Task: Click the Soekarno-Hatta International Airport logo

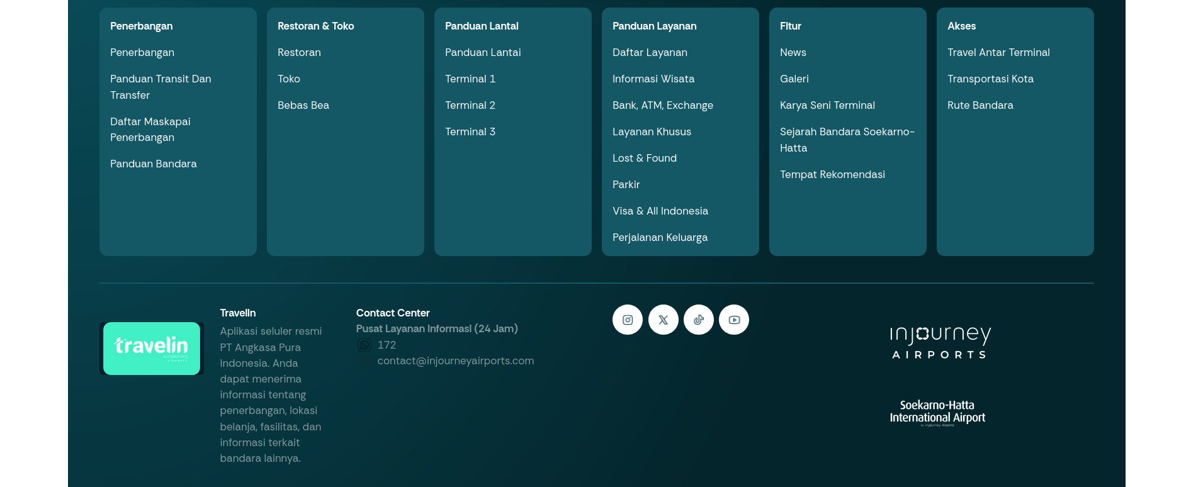Action: 937,413
